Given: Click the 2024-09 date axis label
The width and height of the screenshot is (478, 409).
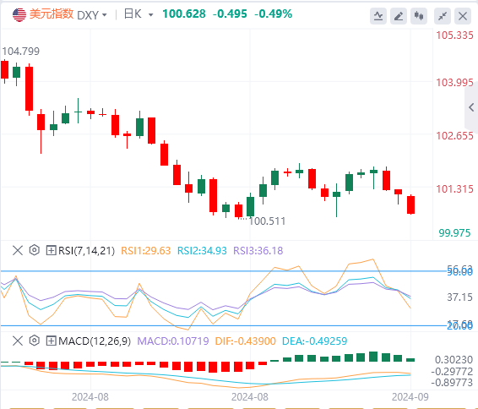Looking at the screenshot, I should pos(410,397).
